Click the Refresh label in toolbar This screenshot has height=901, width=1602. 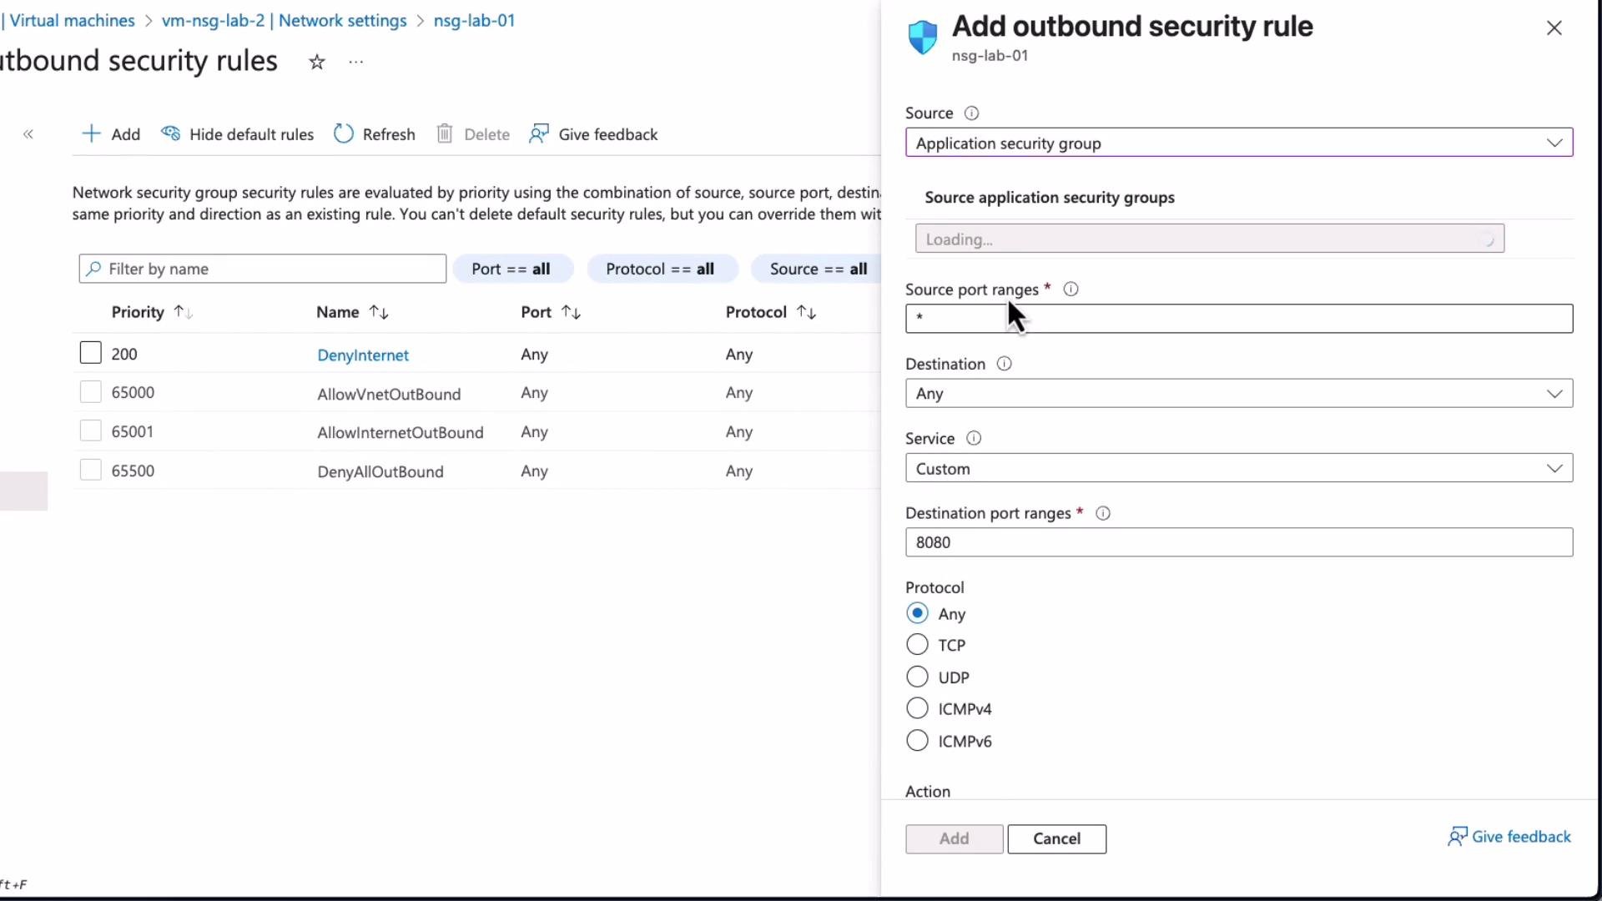click(389, 134)
